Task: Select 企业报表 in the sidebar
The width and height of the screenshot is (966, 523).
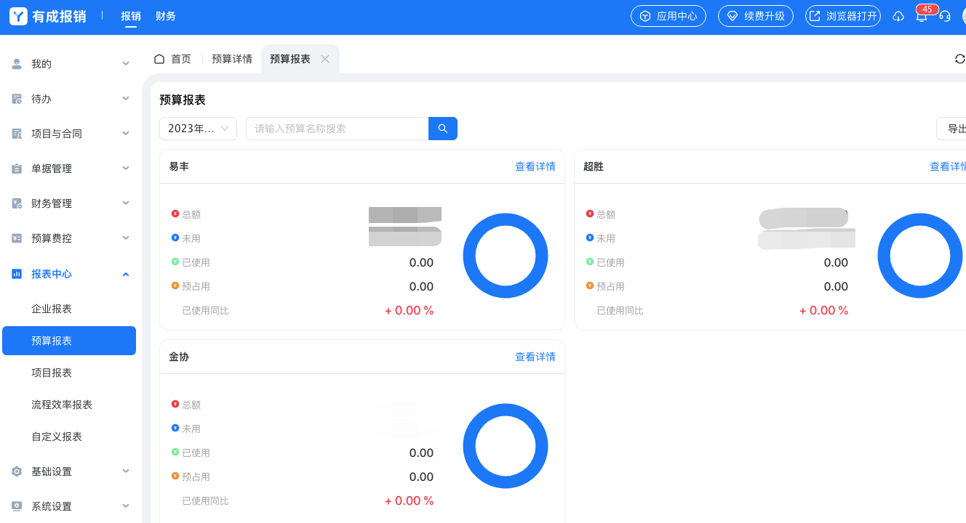Action: pyautogui.click(x=52, y=309)
